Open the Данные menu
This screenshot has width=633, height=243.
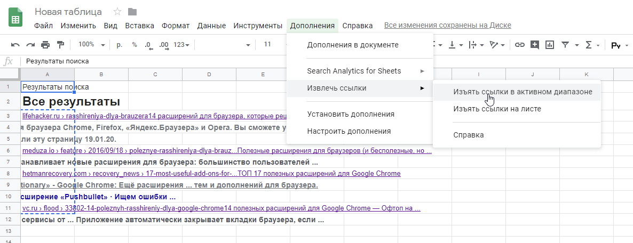[x=211, y=26]
